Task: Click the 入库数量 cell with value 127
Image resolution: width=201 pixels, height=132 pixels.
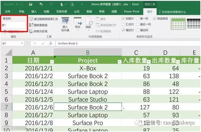Action: pyautogui.click(x=136, y=107)
